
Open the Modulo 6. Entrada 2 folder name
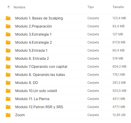coord(32,58)
